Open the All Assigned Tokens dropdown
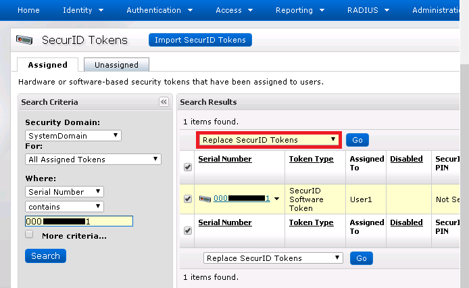Viewport: 469px width, 288px height. tap(93, 160)
